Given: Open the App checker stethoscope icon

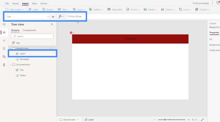Looking at the screenshot, I should [x=218, y=3].
